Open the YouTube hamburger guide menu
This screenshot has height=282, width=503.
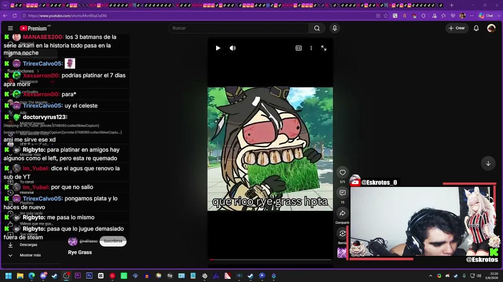[x=11, y=28]
